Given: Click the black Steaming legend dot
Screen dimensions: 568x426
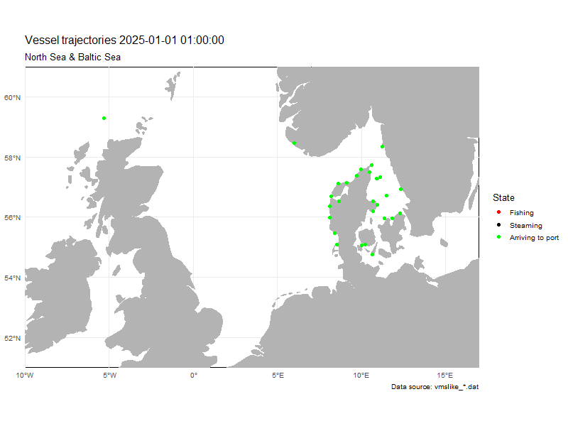Looking at the screenshot, I should (x=498, y=225).
